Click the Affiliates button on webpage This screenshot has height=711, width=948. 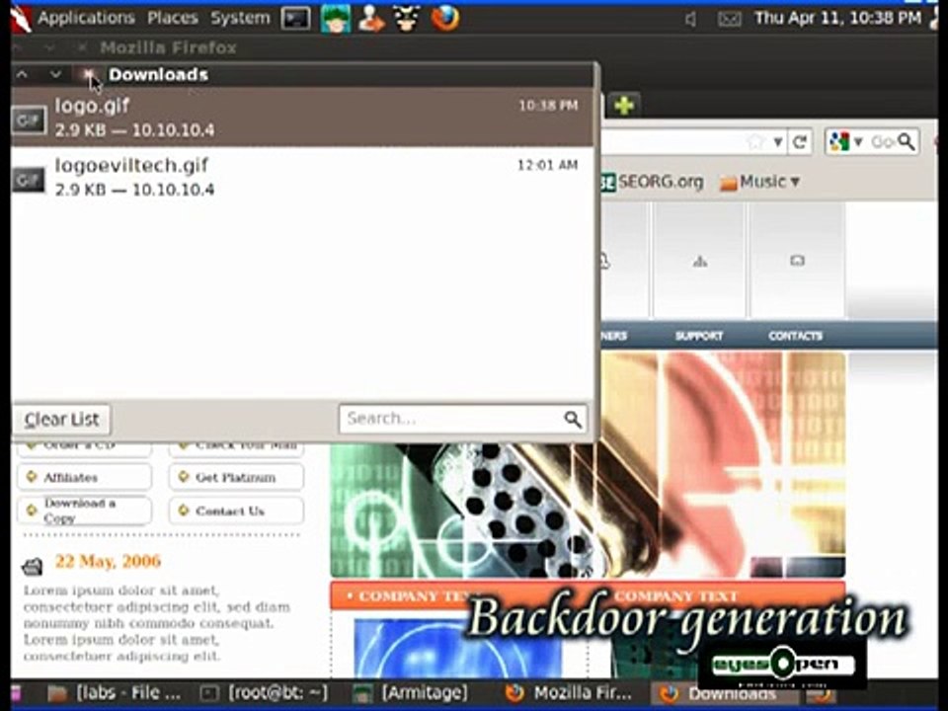(85, 477)
